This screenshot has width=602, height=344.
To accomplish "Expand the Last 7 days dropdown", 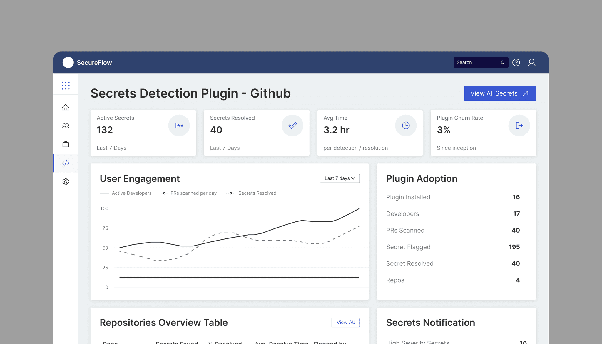I will pos(340,178).
